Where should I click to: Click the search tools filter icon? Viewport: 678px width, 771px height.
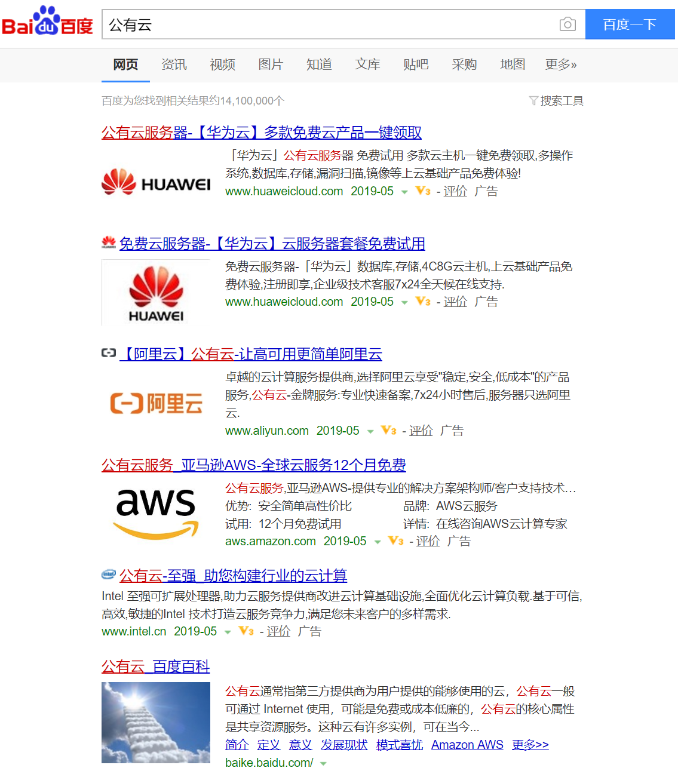coord(533,100)
